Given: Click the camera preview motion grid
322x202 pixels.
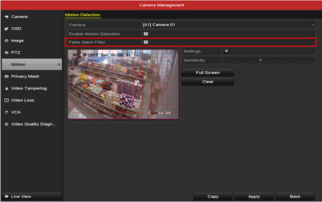Looking at the screenshot, I should point(123,84).
